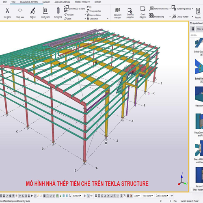Select the Clip plane scissors tool
The image size is (203, 203).
[x=7, y=11]
